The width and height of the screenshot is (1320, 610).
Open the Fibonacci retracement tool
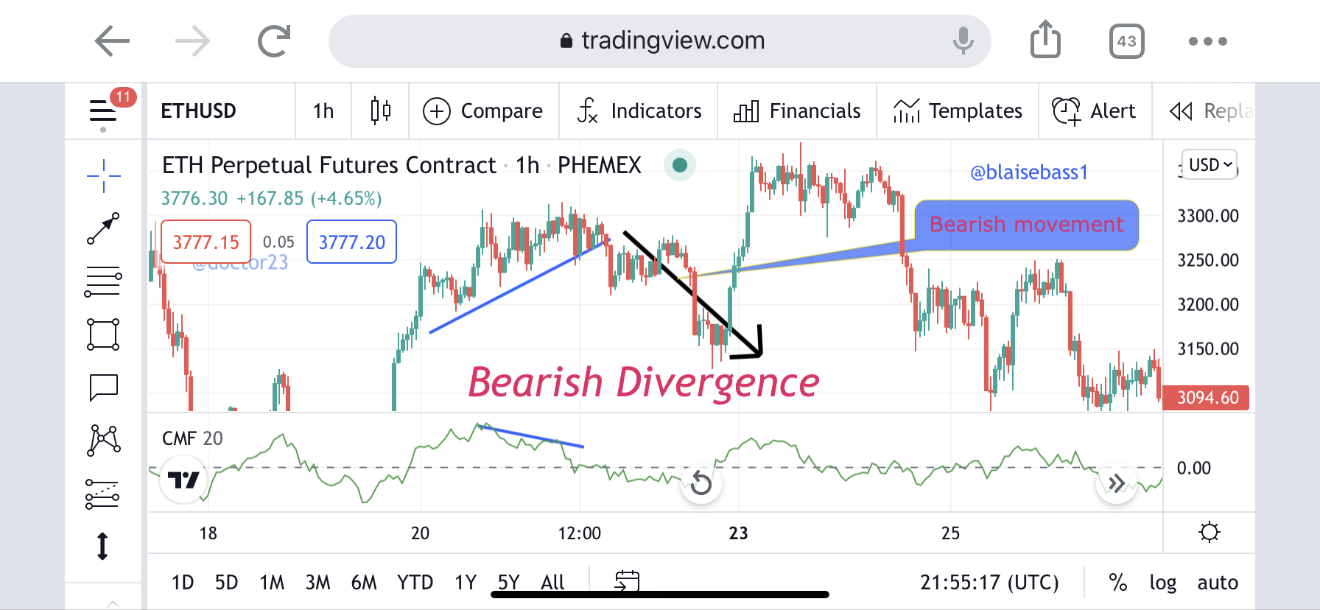103,281
